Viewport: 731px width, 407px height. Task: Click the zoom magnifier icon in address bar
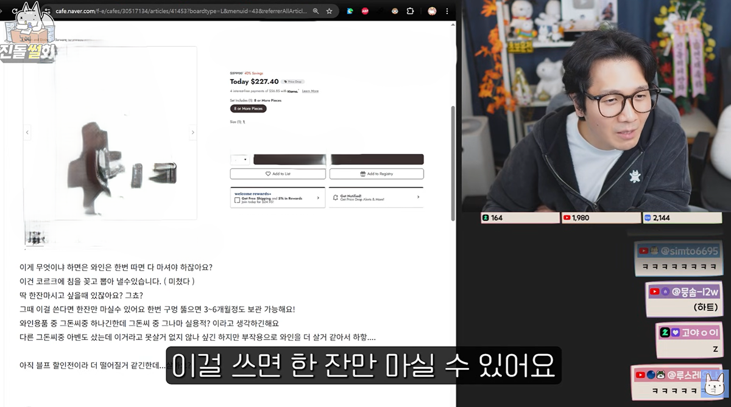(x=316, y=11)
